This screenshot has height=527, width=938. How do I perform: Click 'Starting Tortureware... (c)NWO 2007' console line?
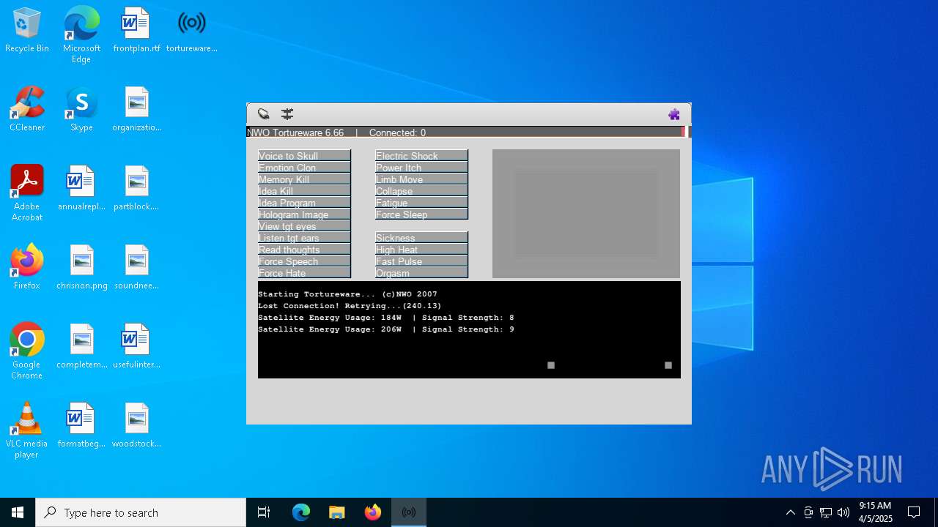tap(347, 294)
